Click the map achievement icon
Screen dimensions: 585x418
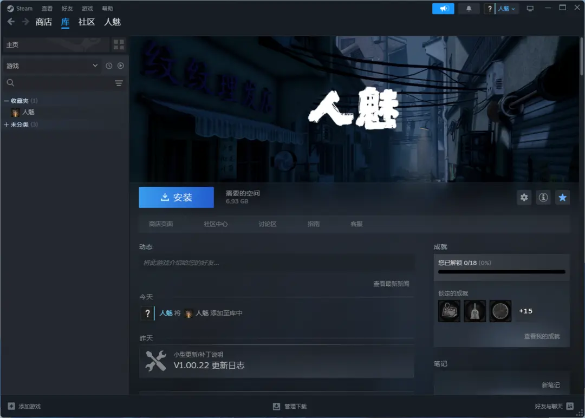[x=449, y=311]
